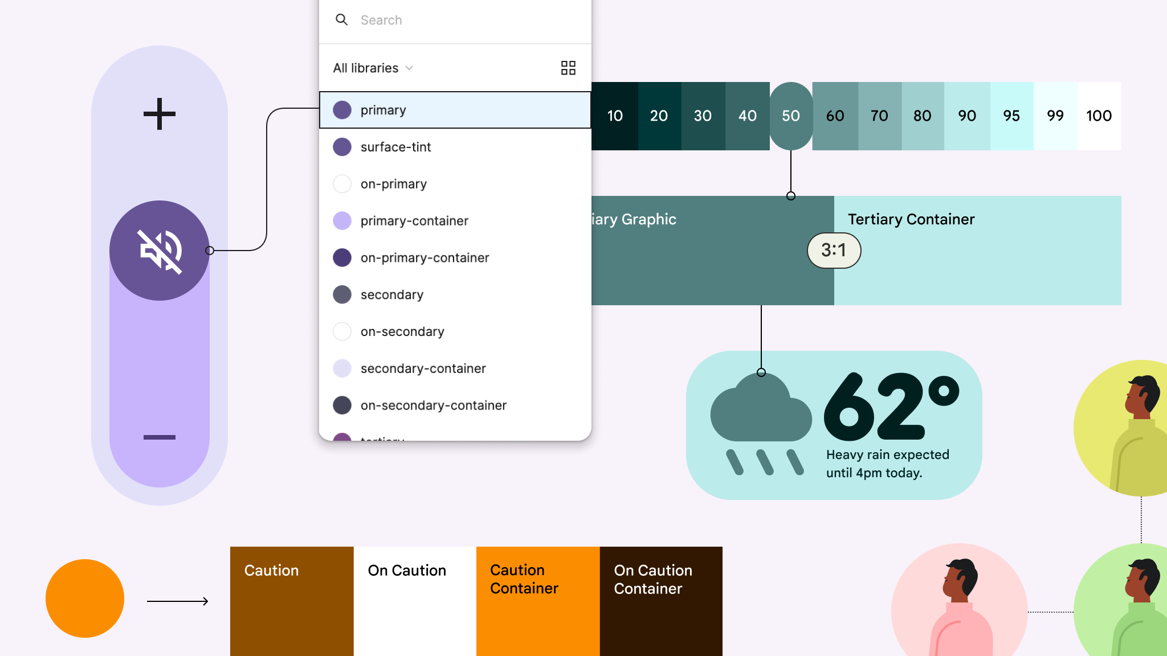Click the right arrow beside orange circle
The height and width of the screenshot is (656, 1167).
pos(178,601)
